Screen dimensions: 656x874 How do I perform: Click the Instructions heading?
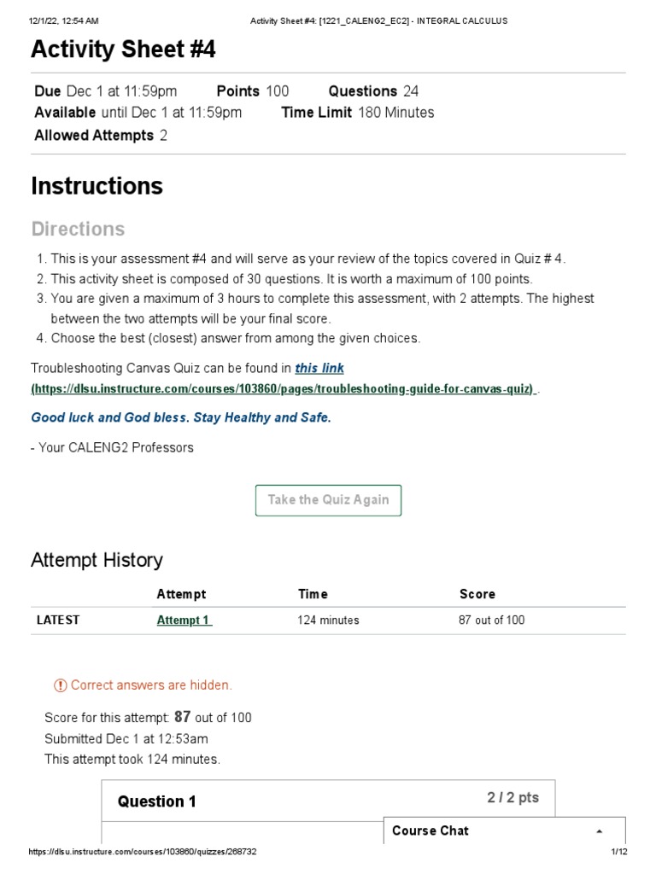coord(97,186)
